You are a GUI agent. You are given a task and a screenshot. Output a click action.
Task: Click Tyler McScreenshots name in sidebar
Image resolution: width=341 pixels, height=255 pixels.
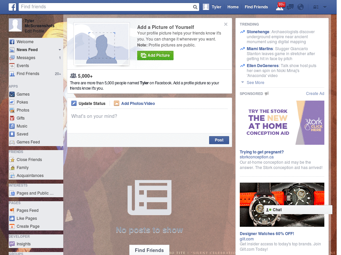(39, 24)
